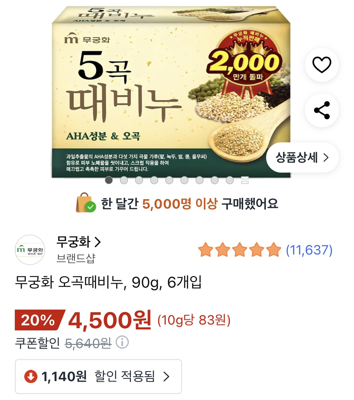Select the third image carousel dot
This screenshot has height=400, width=354.
(x=139, y=180)
